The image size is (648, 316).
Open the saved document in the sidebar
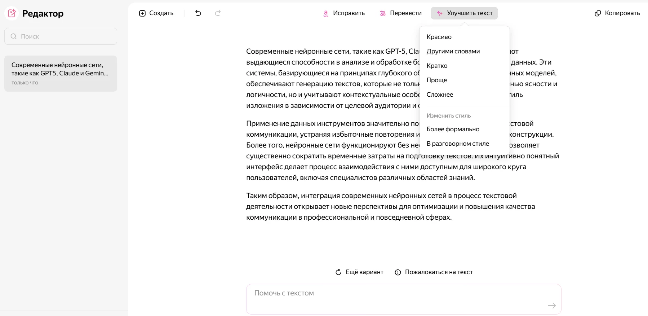click(61, 73)
